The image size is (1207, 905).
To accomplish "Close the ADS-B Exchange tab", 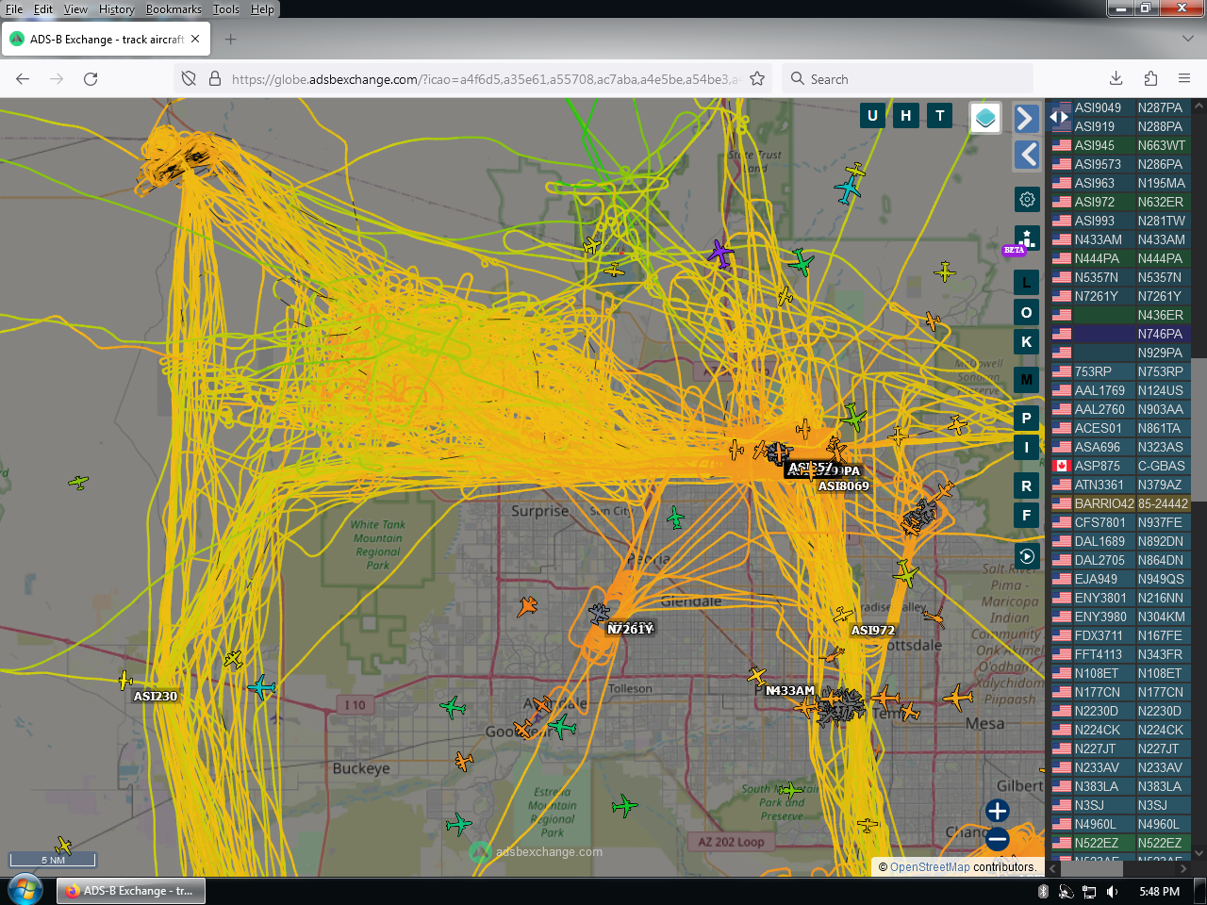I will point(195,40).
